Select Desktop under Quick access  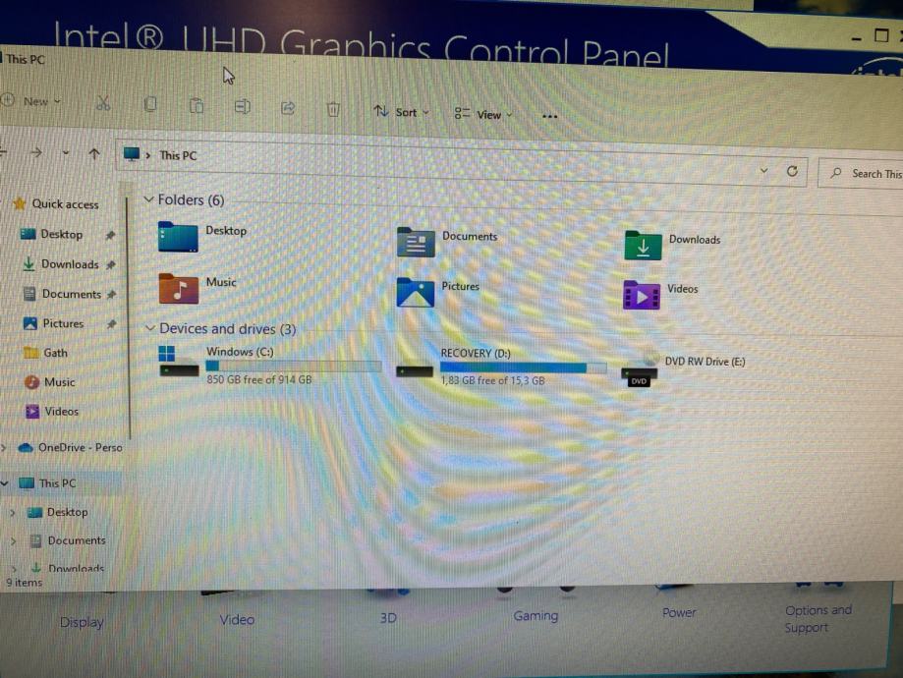pos(53,234)
